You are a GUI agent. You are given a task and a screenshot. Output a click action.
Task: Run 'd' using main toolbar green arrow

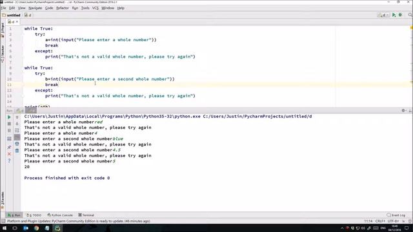click(394, 15)
